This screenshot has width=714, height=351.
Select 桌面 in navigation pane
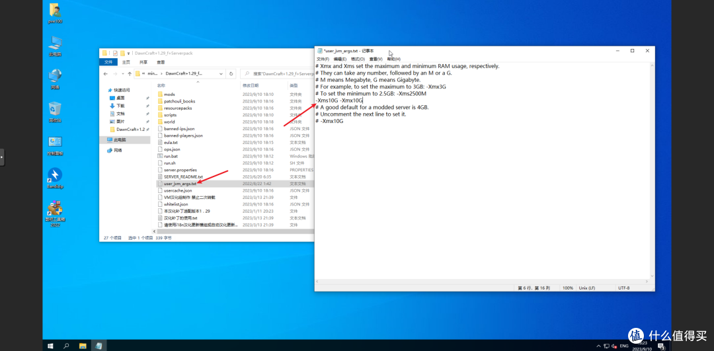pyautogui.click(x=121, y=98)
